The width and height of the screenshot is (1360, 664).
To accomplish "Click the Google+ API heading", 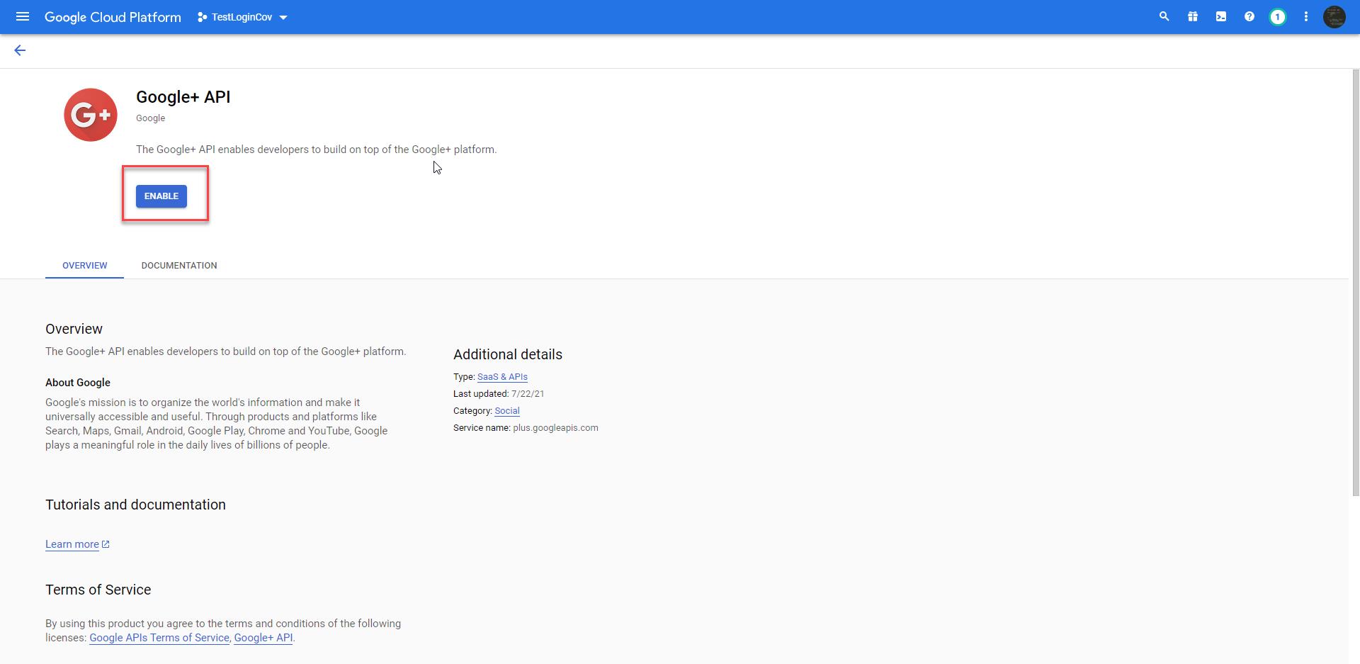I will (x=183, y=97).
